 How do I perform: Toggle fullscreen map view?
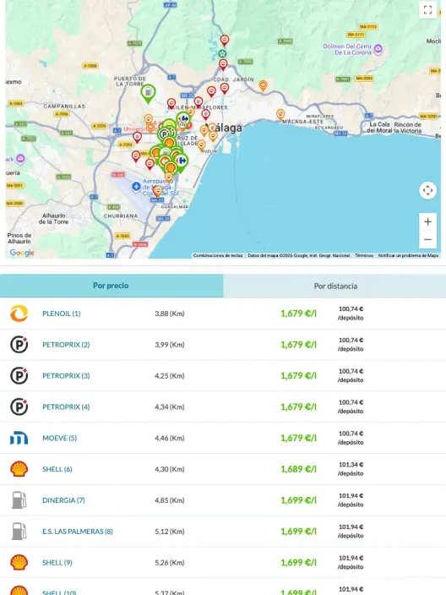(427, 10)
